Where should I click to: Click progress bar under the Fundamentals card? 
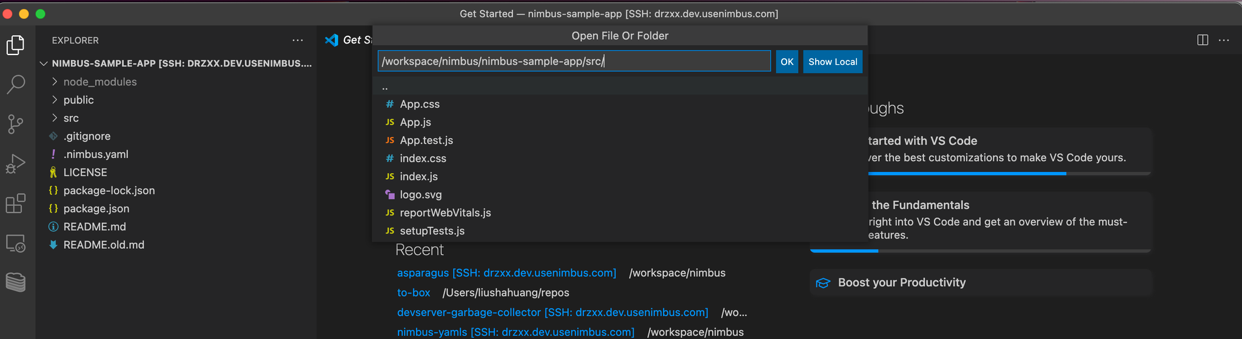click(x=981, y=251)
